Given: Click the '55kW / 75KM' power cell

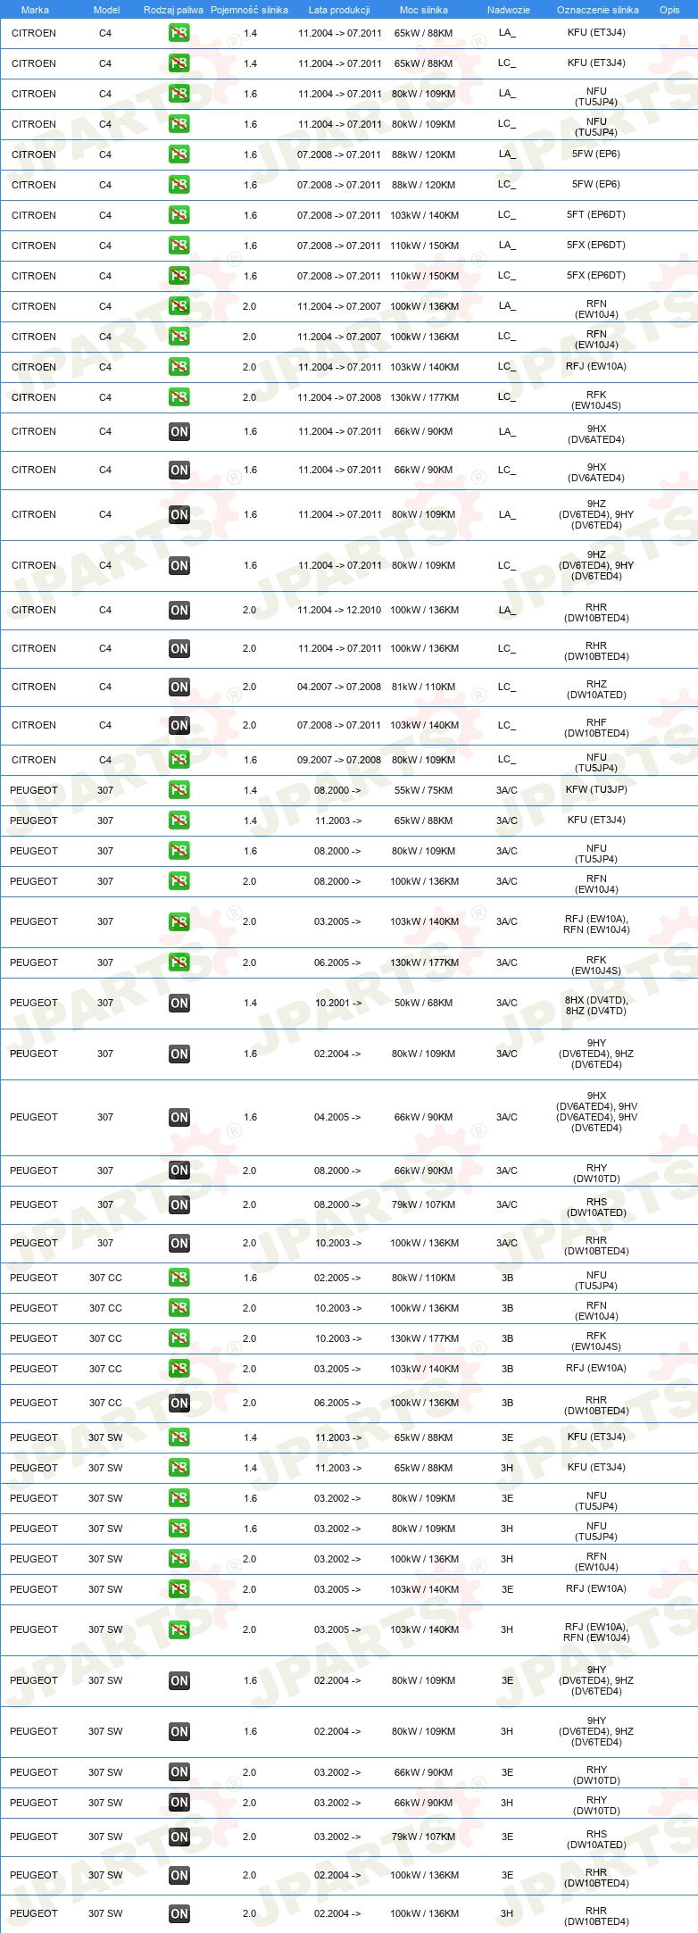Looking at the screenshot, I should (x=423, y=790).
